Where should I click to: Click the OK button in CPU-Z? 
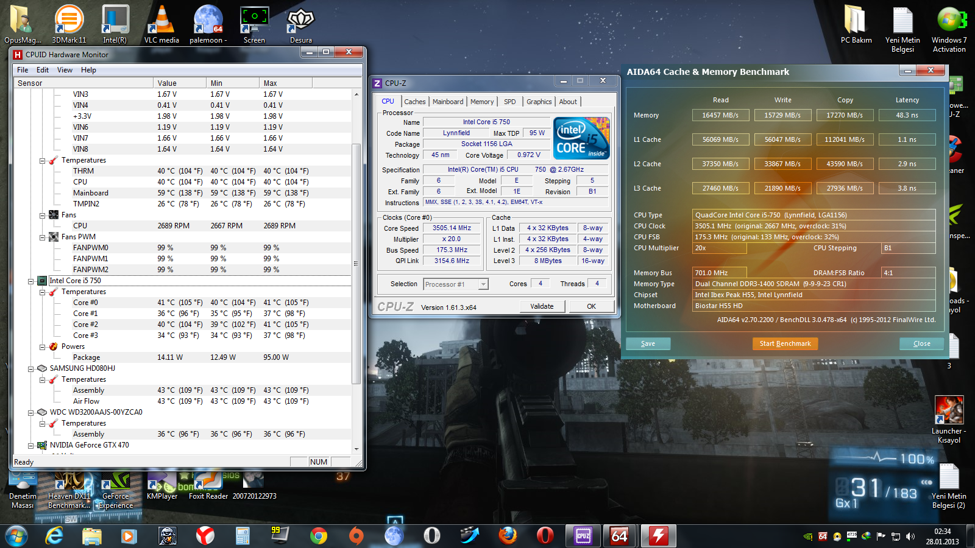[591, 306]
